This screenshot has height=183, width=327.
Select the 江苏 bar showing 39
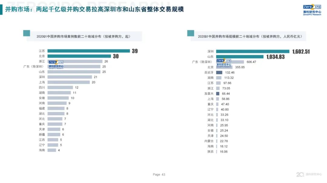[88, 51]
